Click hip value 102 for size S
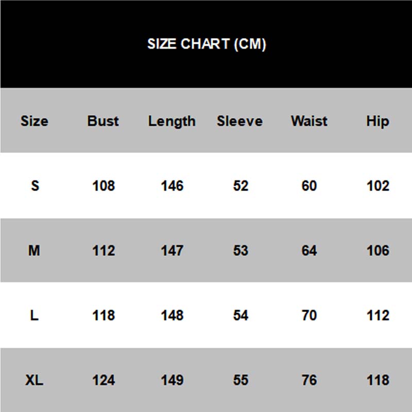The width and height of the screenshot is (412, 412). (x=377, y=185)
